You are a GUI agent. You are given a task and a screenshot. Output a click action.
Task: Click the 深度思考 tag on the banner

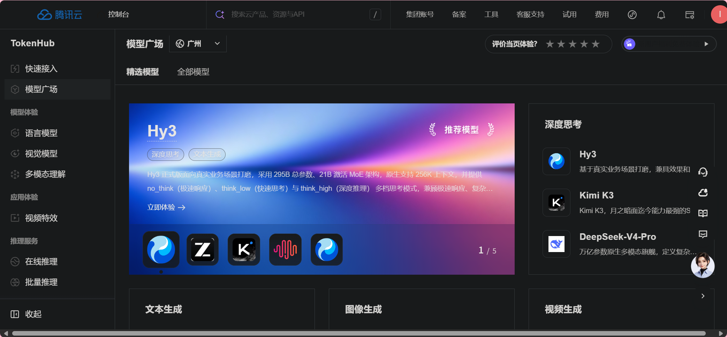[x=166, y=154]
